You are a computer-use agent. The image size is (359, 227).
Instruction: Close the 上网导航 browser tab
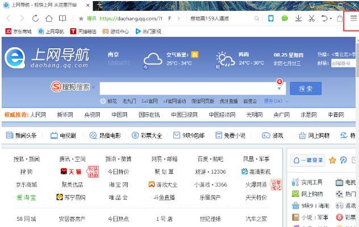[88, 5]
